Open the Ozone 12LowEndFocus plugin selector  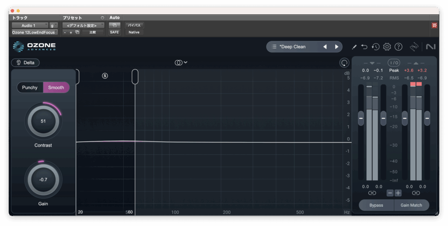pyautogui.click(x=34, y=32)
